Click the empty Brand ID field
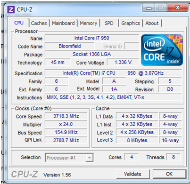190x184 pixels. coord(132,46)
